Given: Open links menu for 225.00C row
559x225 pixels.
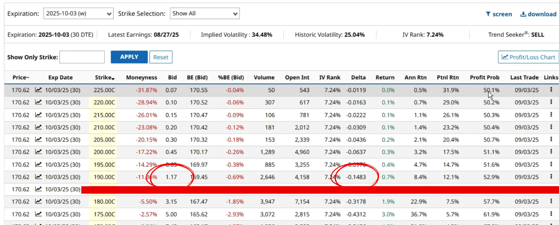Looking at the screenshot, I should (x=551, y=90).
